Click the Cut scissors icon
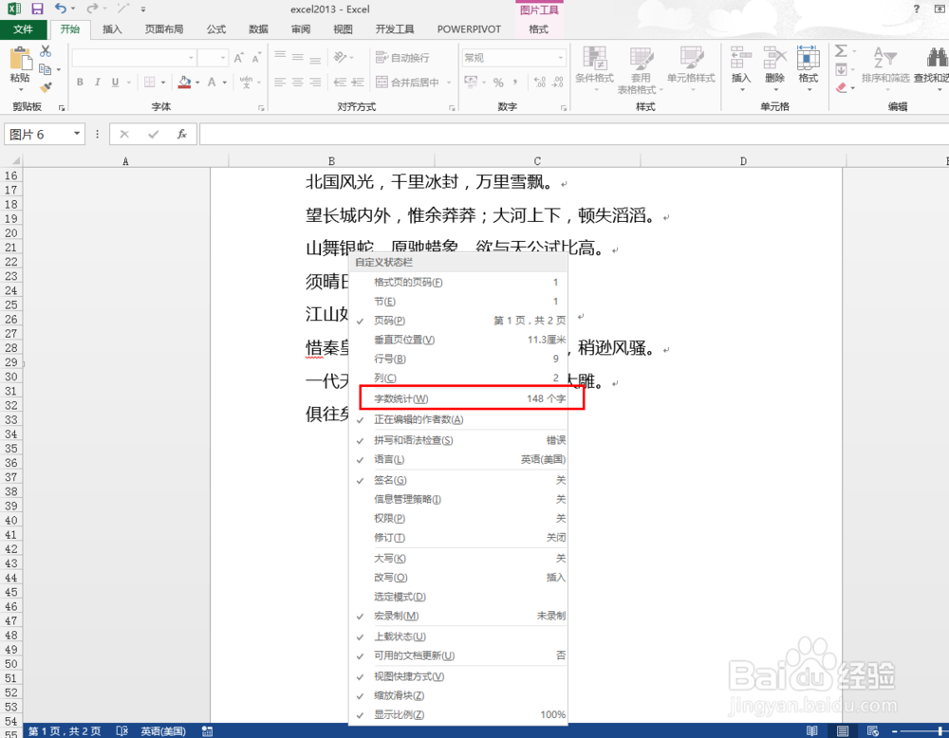 (46, 51)
